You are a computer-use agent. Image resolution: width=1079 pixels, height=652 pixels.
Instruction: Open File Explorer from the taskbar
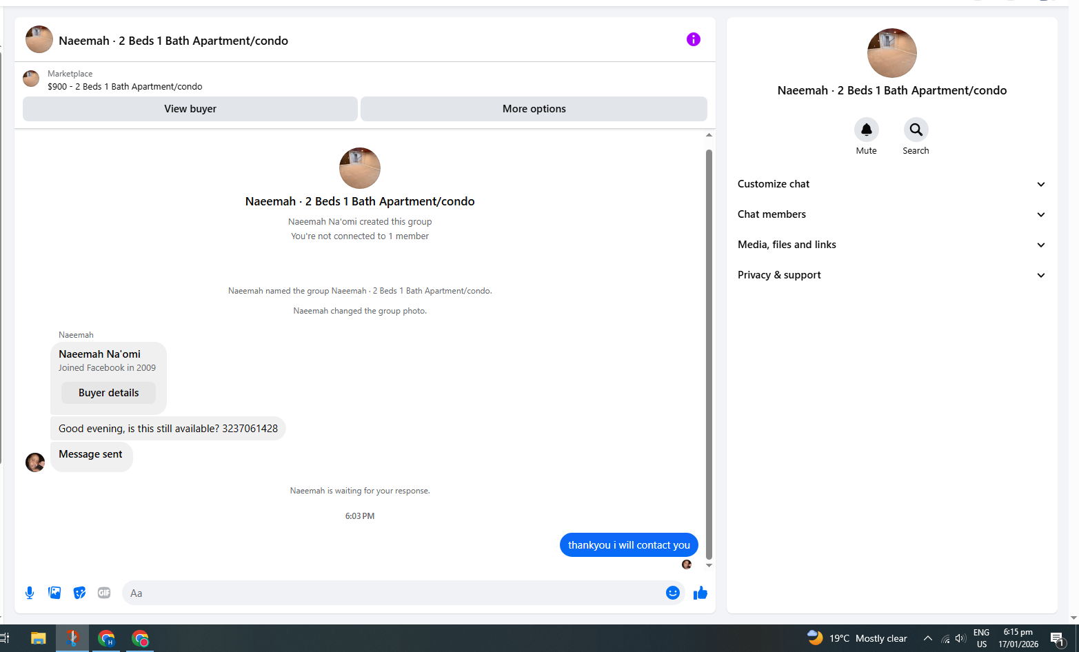pyautogui.click(x=38, y=638)
